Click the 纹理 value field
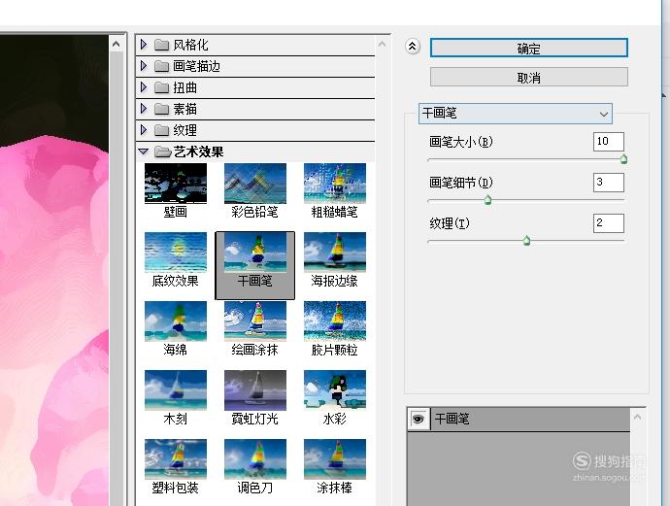Screen dimensions: 670x506 (609, 223)
